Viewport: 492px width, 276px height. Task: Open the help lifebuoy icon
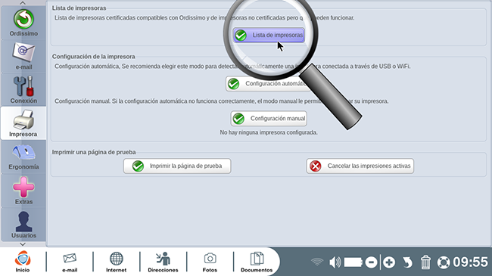(x=444, y=262)
